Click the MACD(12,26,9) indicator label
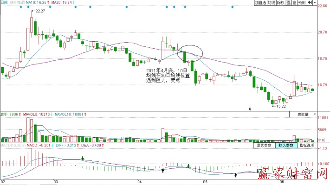 tap(13, 145)
